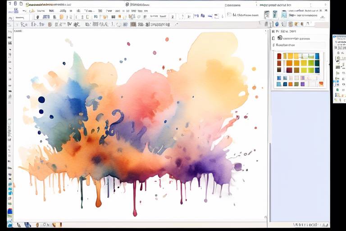
Task: Pick the dark red swatch at the palette's top-left
Action: (279, 56)
